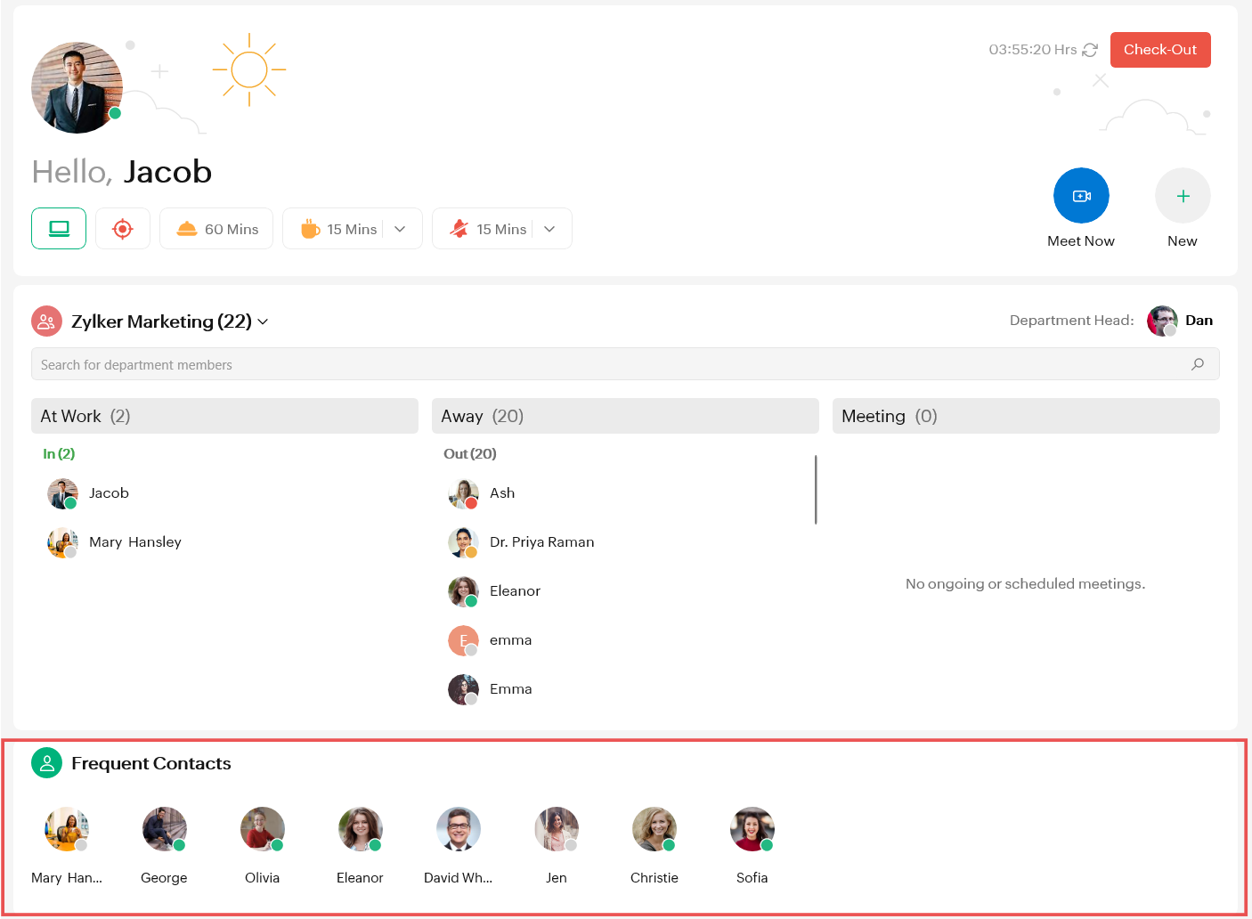Open Dr. Priya Raman's avatar
The height and width of the screenshot is (919, 1252).
463,542
